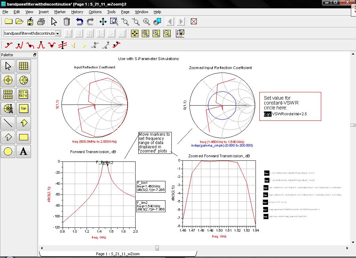Select the F_lim1 marker readout box
Screen dimensions: 356x258
(x=151, y=187)
